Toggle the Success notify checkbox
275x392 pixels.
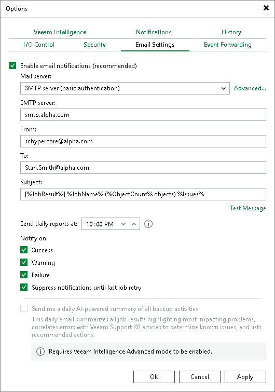point(24,250)
